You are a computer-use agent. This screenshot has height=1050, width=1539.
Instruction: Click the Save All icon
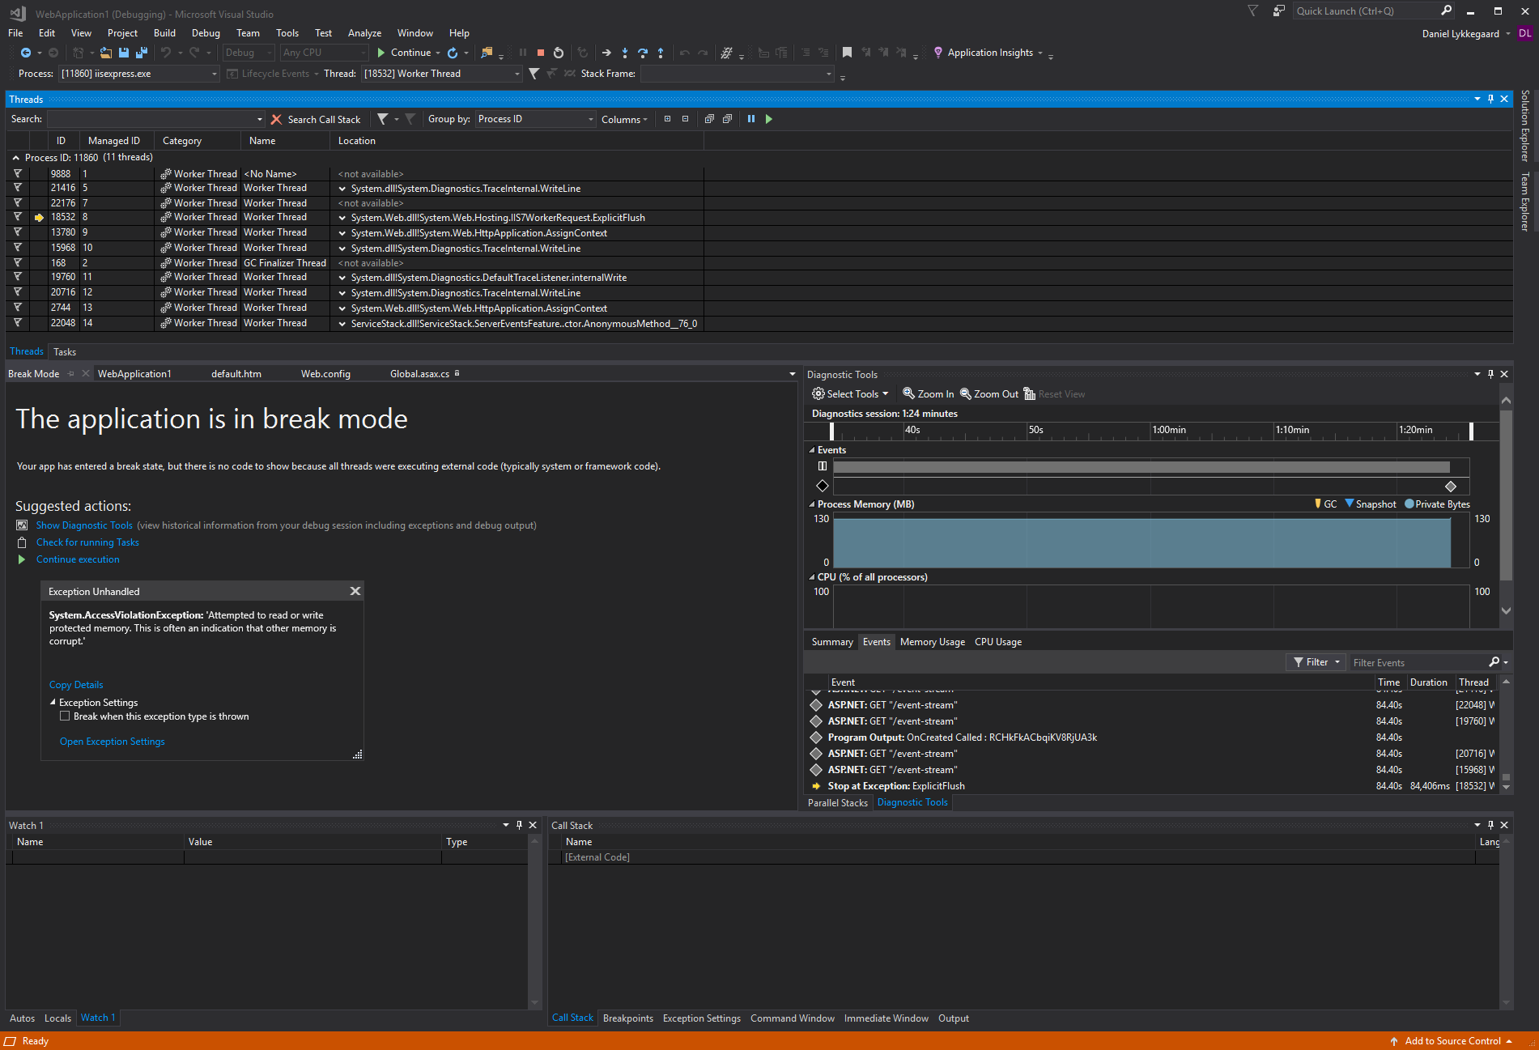[142, 53]
